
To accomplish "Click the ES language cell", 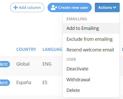I will point(45,83).
